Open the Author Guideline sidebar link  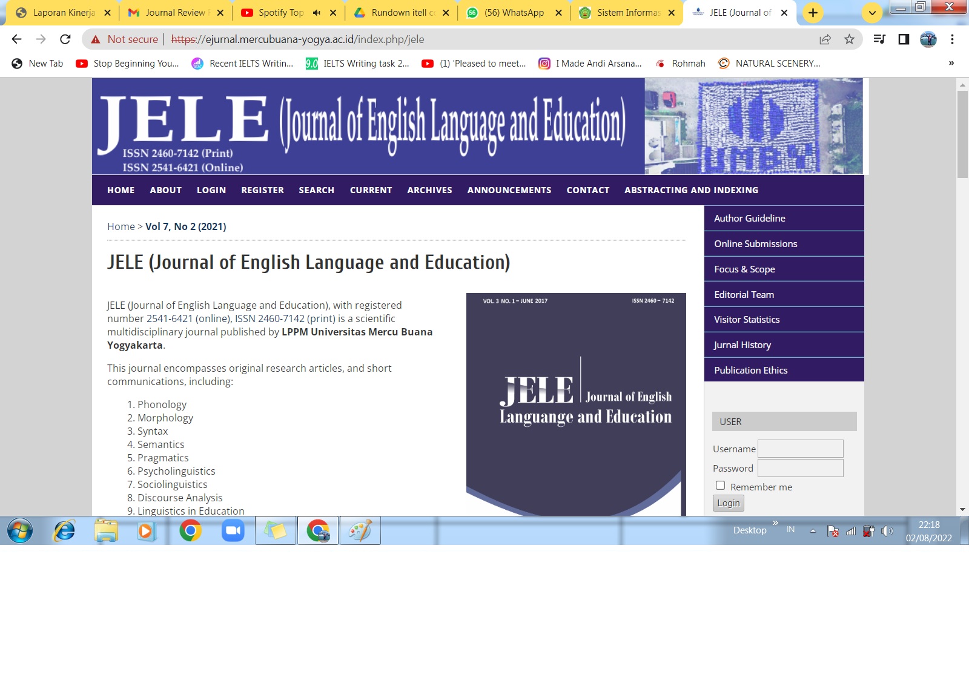[x=749, y=219]
